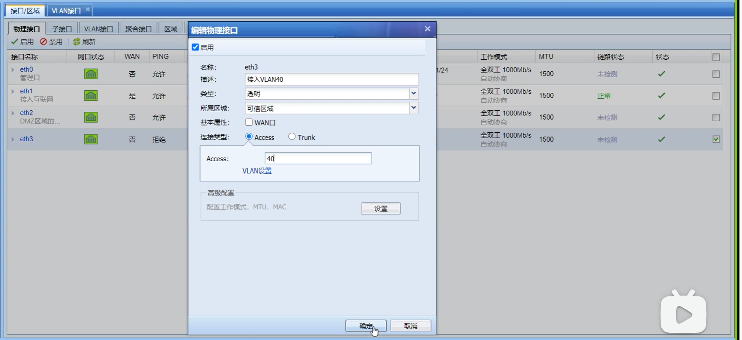Open the 类型 dropdown
This screenshot has width=742, height=340.
[414, 94]
